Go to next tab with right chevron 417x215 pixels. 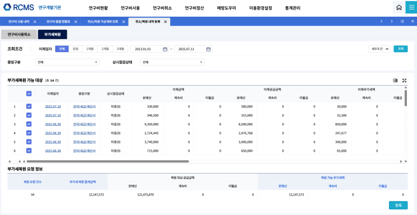click(x=392, y=21)
